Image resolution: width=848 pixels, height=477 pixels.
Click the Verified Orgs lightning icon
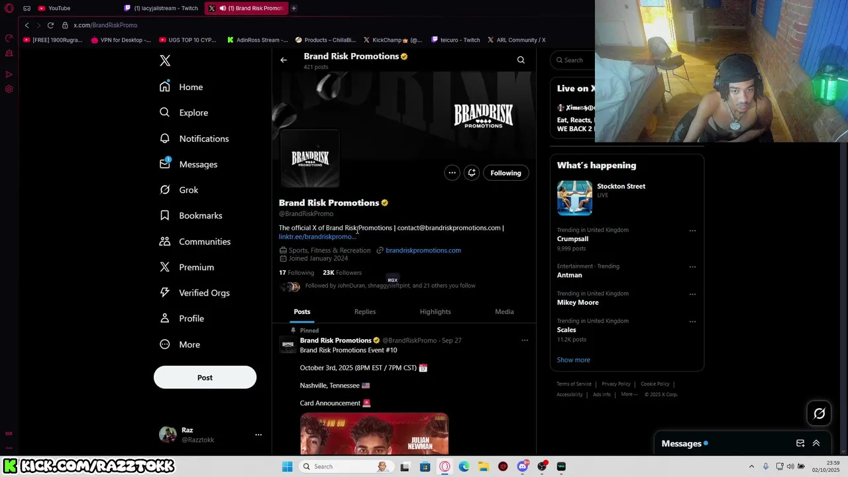tap(165, 293)
